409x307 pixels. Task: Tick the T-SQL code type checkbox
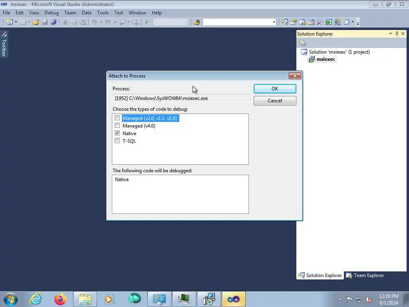(117, 141)
